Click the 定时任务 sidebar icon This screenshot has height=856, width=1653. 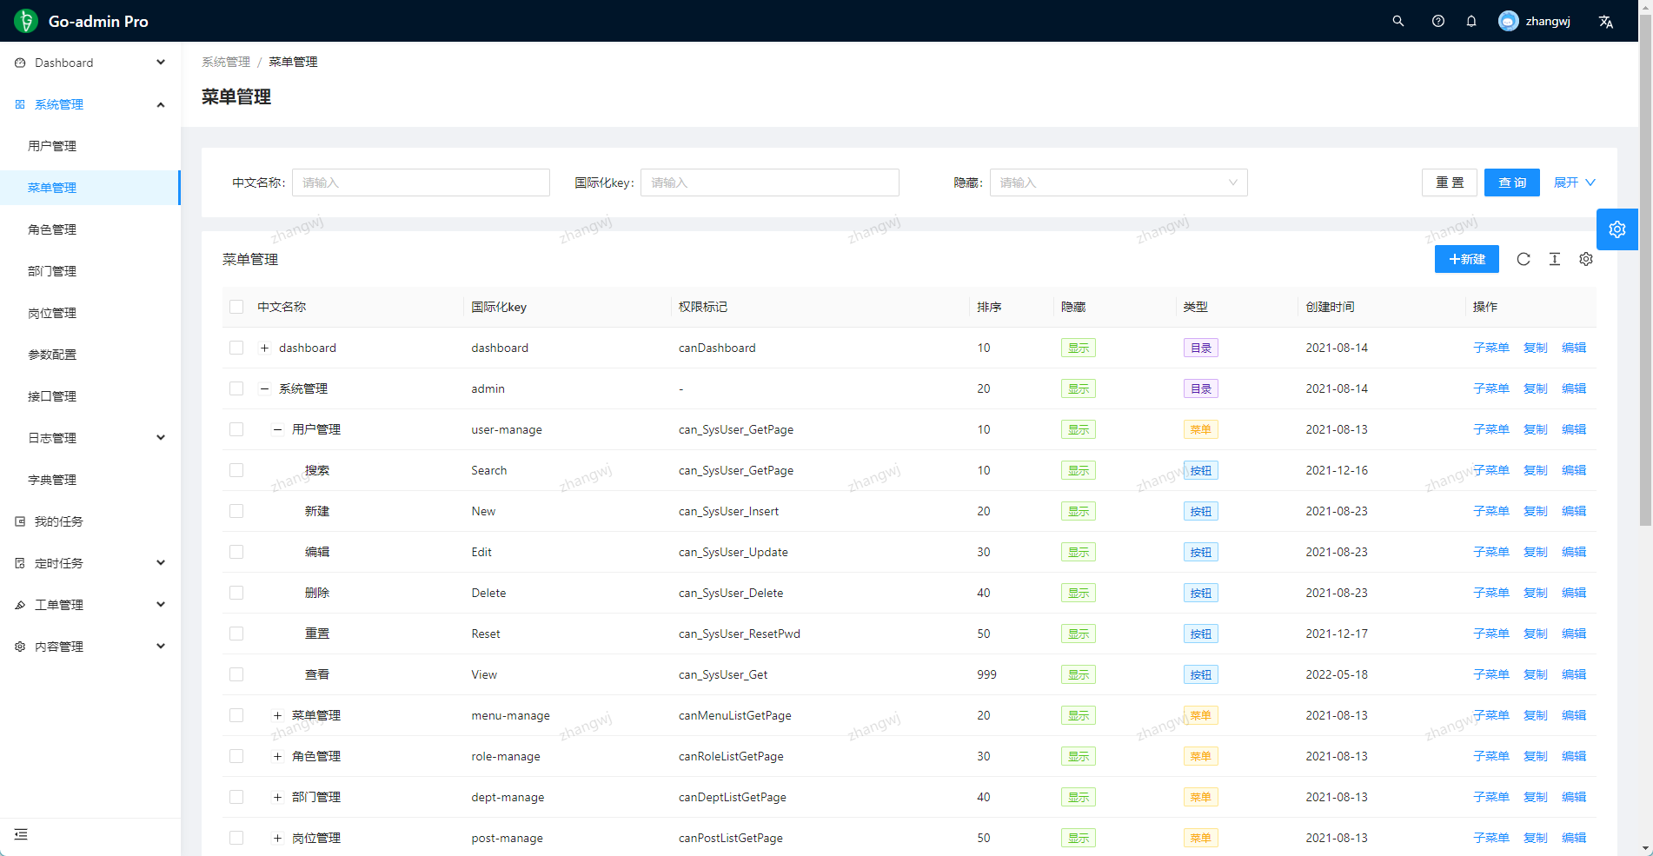click(20, 563)
